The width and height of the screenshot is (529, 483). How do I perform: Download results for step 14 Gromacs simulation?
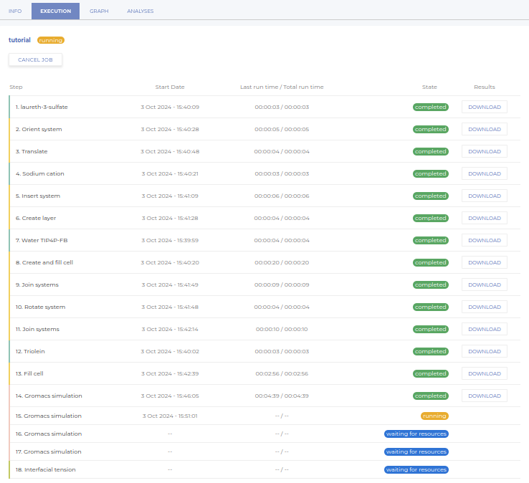pos(484,396)
